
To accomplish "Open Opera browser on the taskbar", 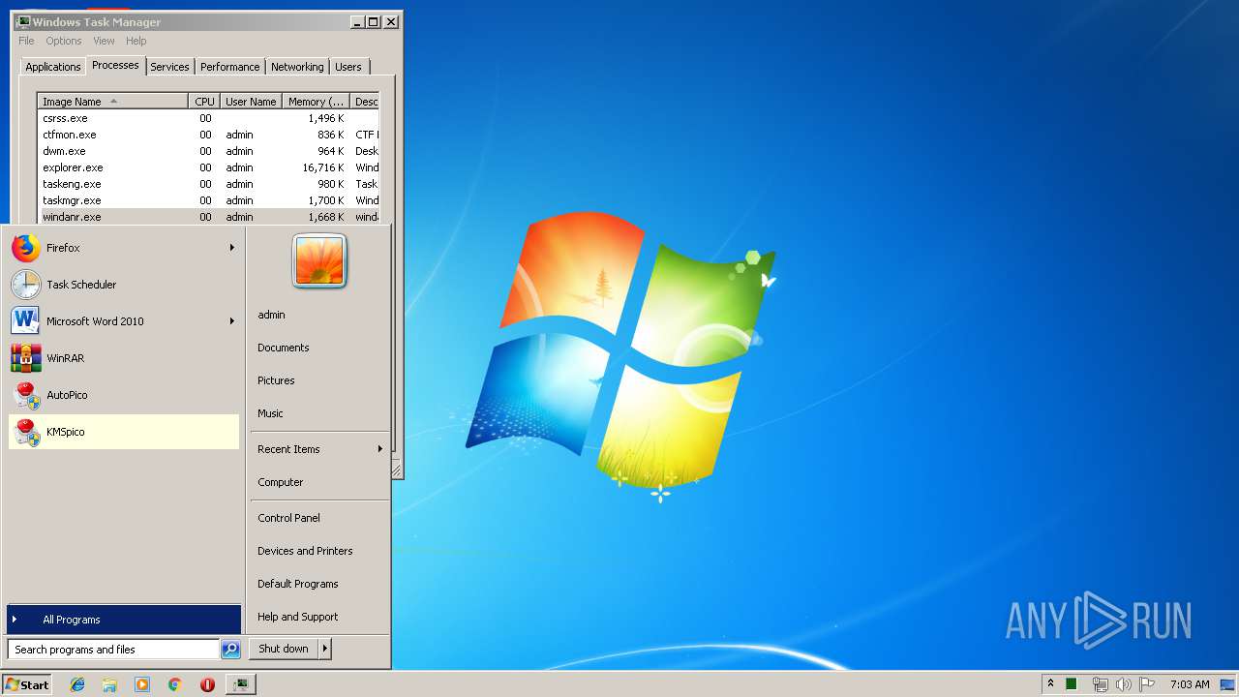I will click(207, 684).
